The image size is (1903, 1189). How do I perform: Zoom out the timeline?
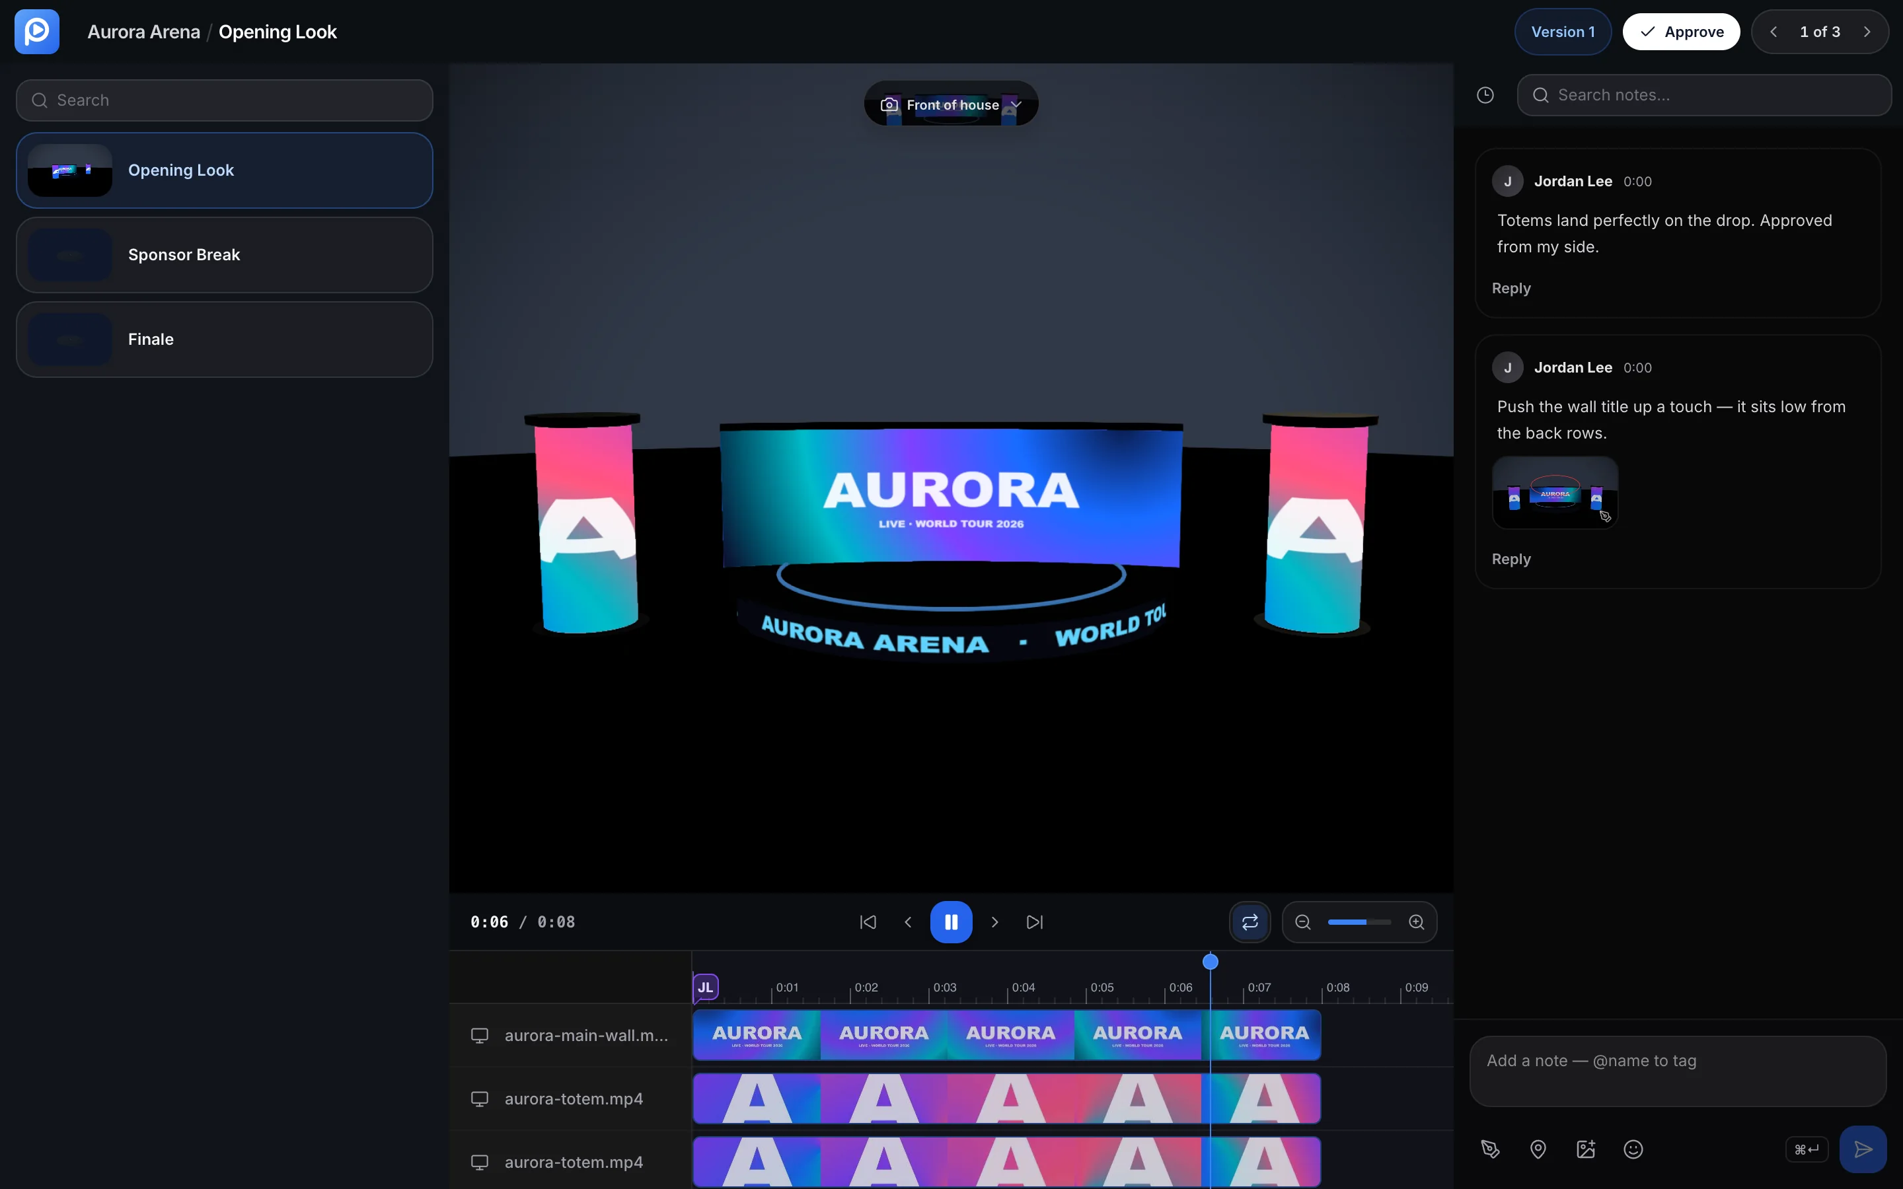click(1303, 921)
